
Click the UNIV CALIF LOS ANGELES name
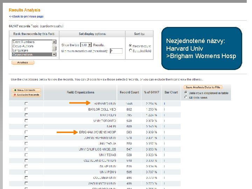tap(97, 149)
